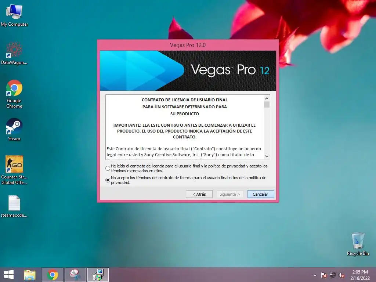Click 'CONTRATO DE LICENCIA DE USUARIO FINAL' heading
376x282 pixels.
184,100
